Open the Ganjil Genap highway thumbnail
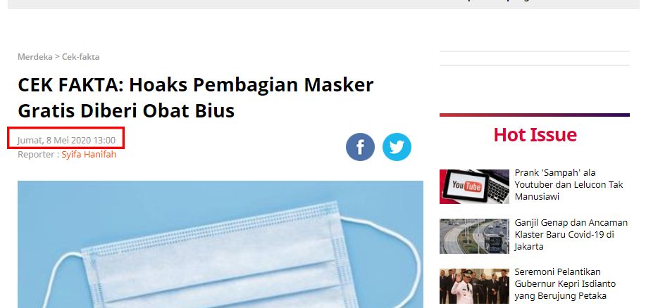Image resolution: width=646 pixels, height=308 pixels. 474,236
